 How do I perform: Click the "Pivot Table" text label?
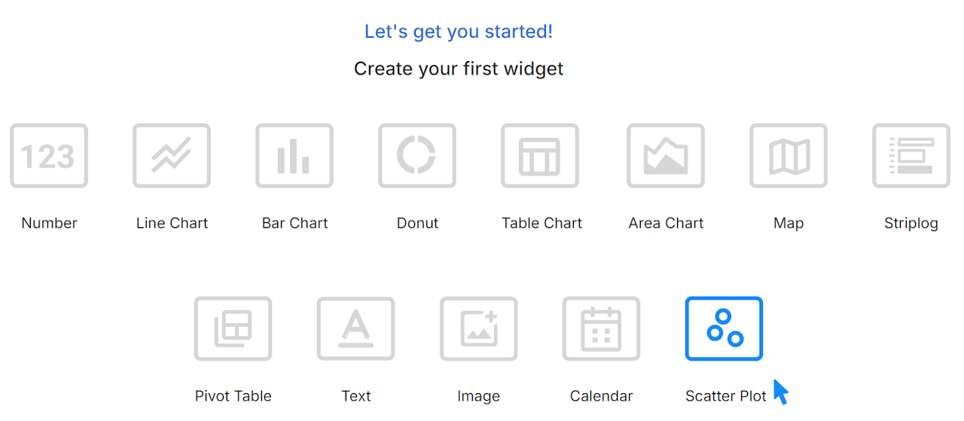233,396
